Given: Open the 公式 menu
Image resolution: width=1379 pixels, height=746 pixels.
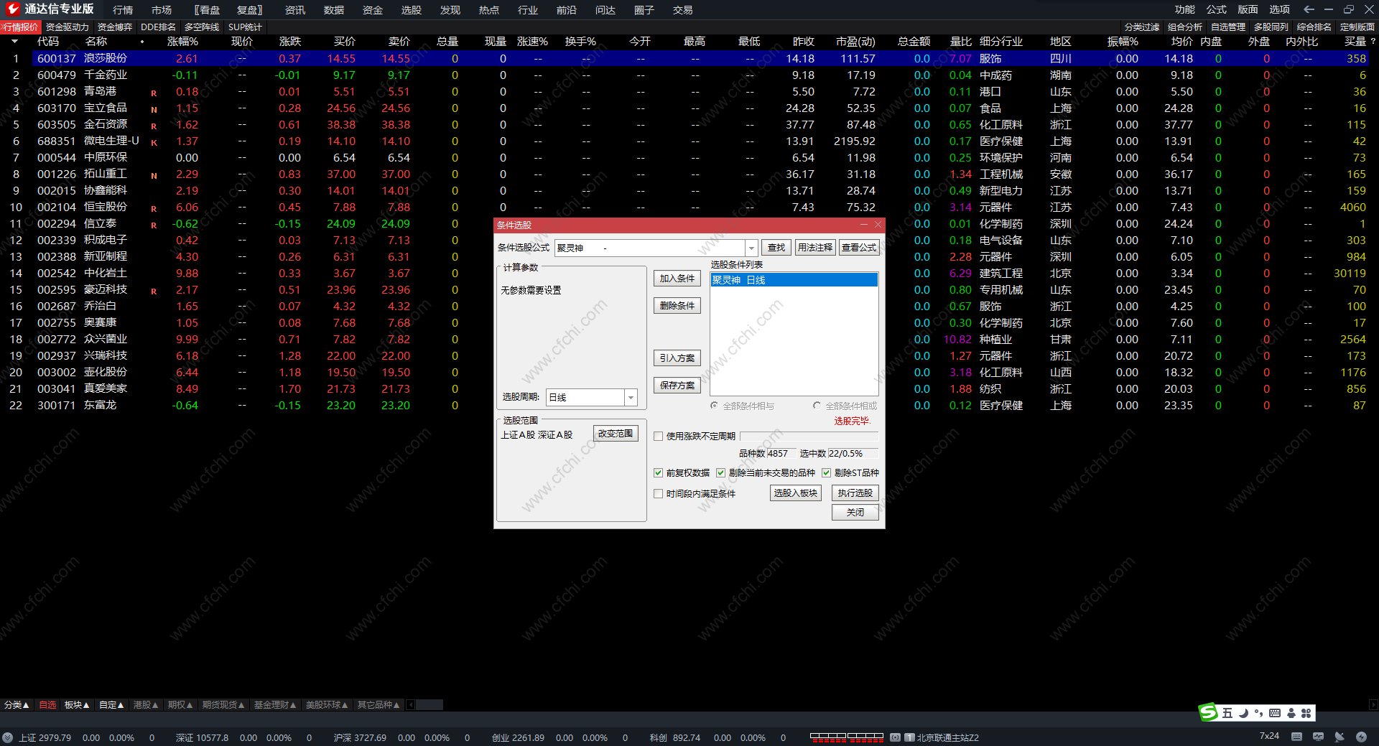Looking at the screenshot, I should [1216, 9].
